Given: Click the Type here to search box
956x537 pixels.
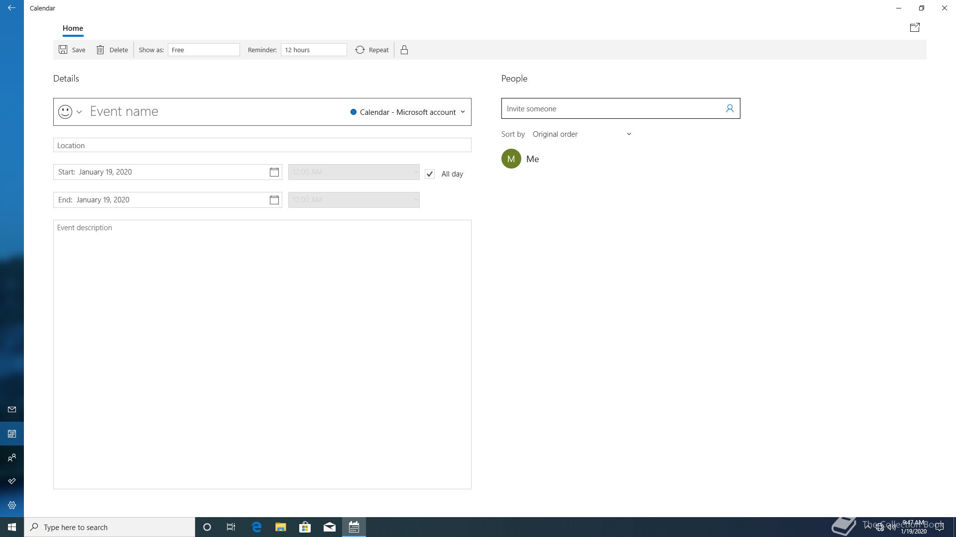Looking at the screenshot, I should 110,527.
